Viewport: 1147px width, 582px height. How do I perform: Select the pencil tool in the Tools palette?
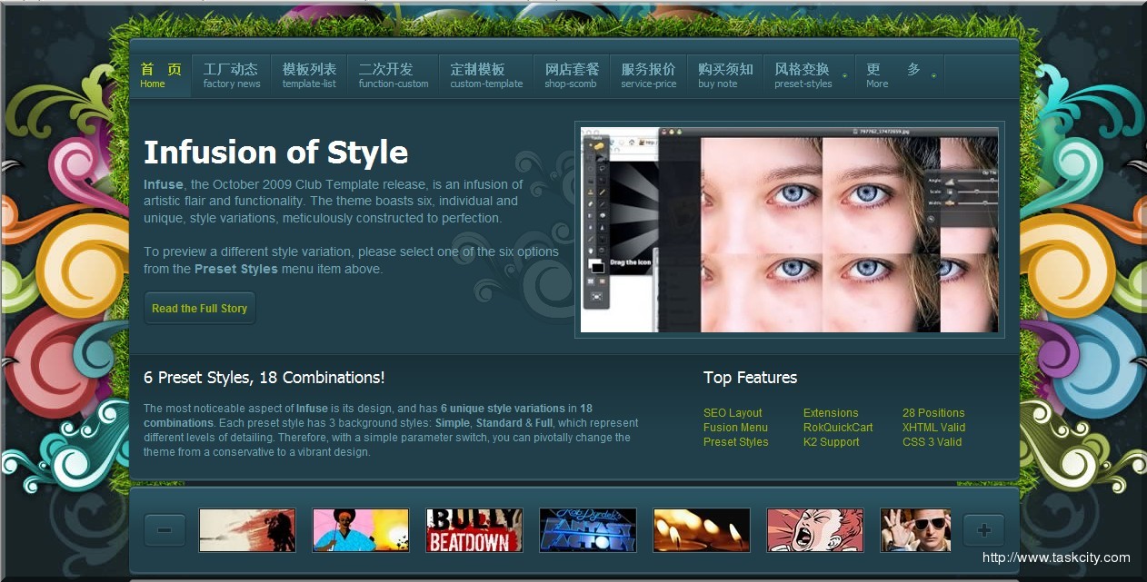601,202
